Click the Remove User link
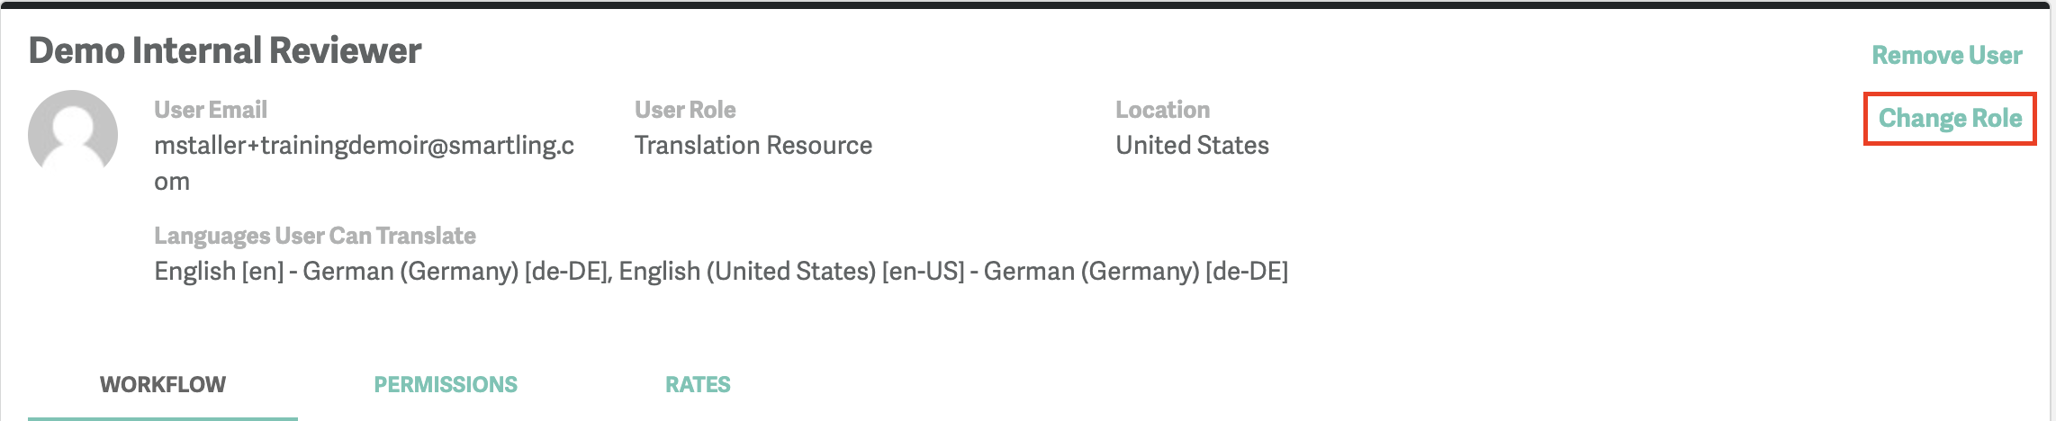The height and width of the screenshot is (421, 2056). [1946, 56]
